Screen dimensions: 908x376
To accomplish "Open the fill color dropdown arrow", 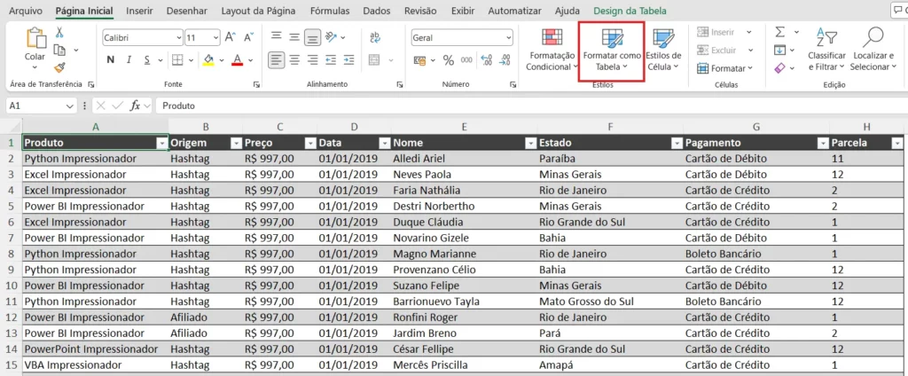I will click(223, 59).
